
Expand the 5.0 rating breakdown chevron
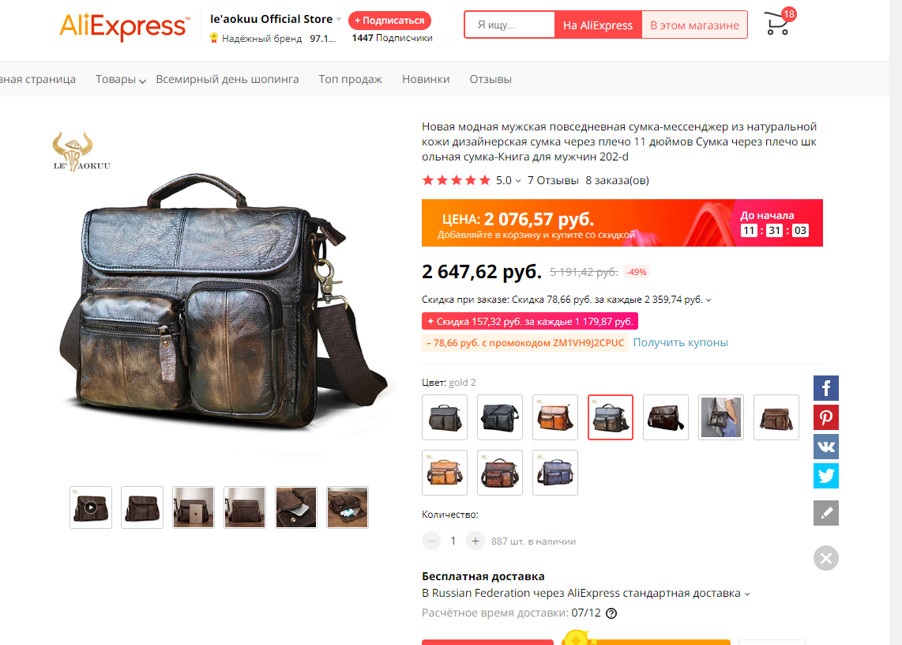(x=517, y=181)
